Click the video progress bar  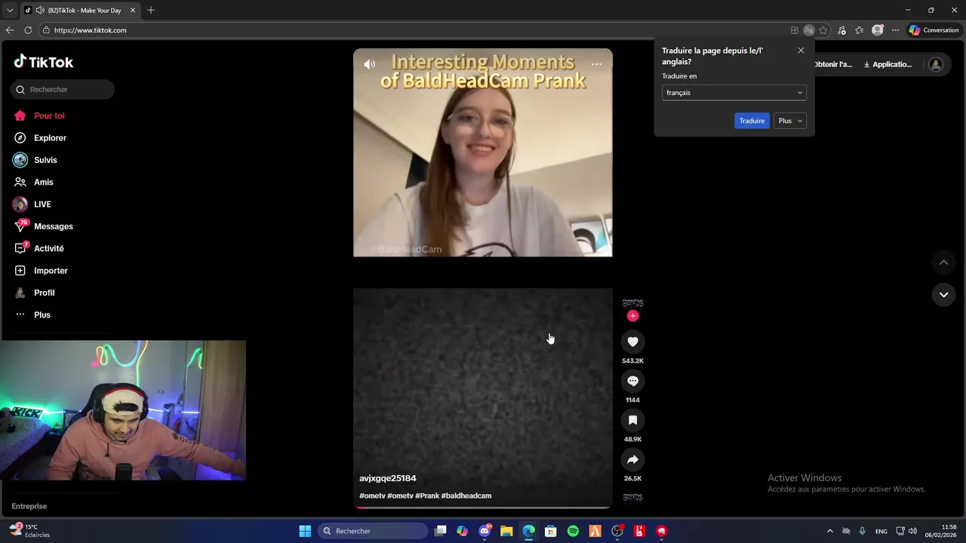click(483, 508)
